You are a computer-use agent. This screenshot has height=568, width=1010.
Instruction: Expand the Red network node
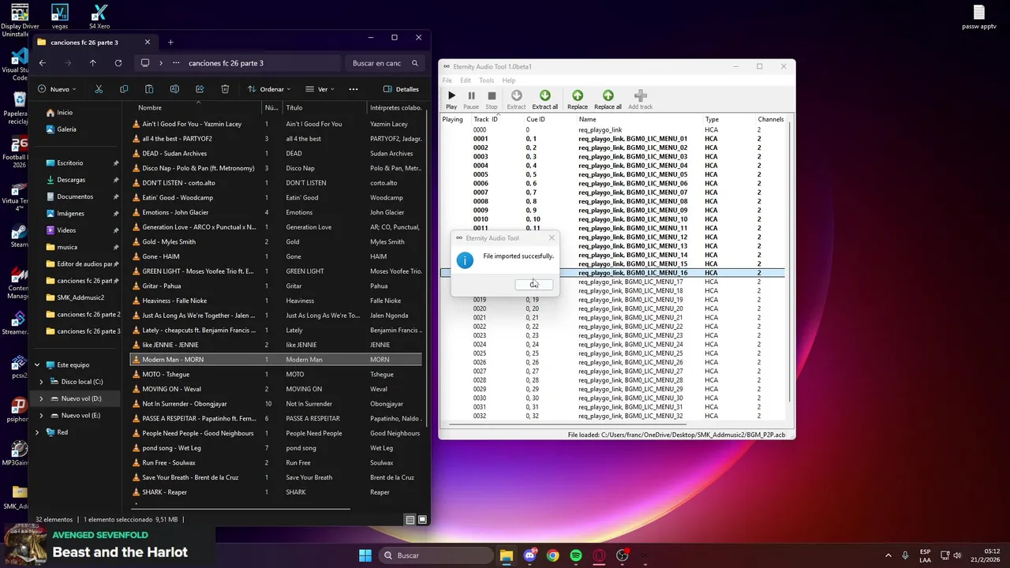pyautogui.click(x=36, y=432)
